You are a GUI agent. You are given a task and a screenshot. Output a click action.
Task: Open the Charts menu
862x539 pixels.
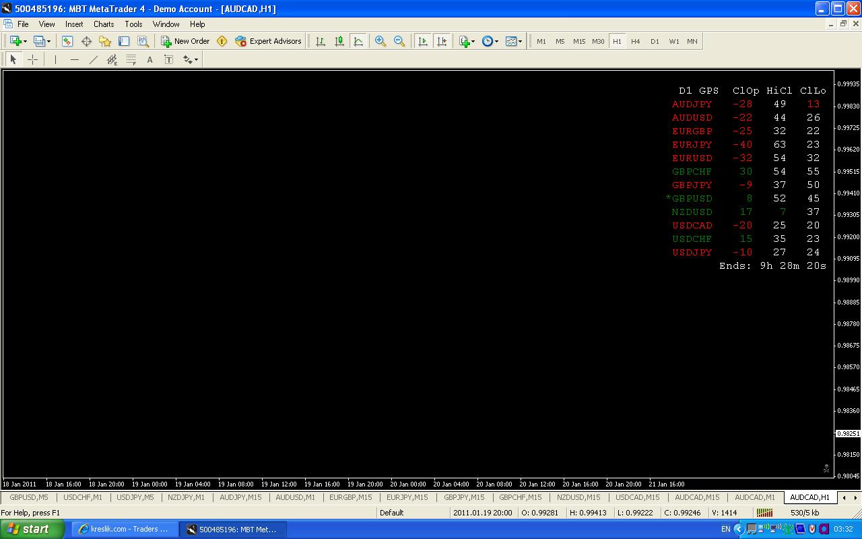pos(104,24)
